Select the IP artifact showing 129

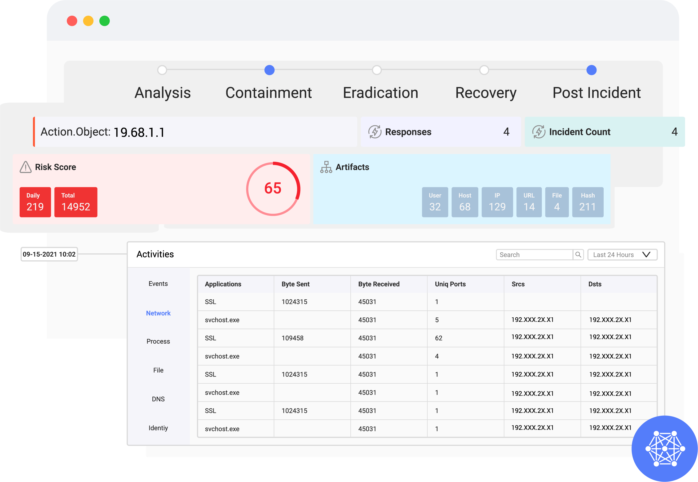pyautogui.click(x=497, y=202)
